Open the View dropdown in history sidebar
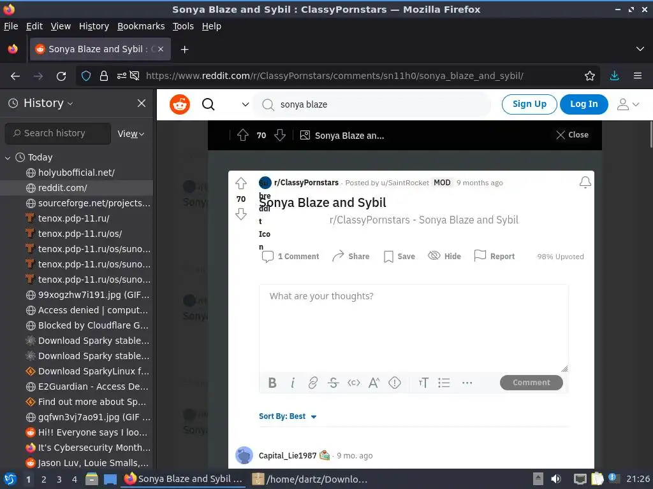 click(131, 134)
